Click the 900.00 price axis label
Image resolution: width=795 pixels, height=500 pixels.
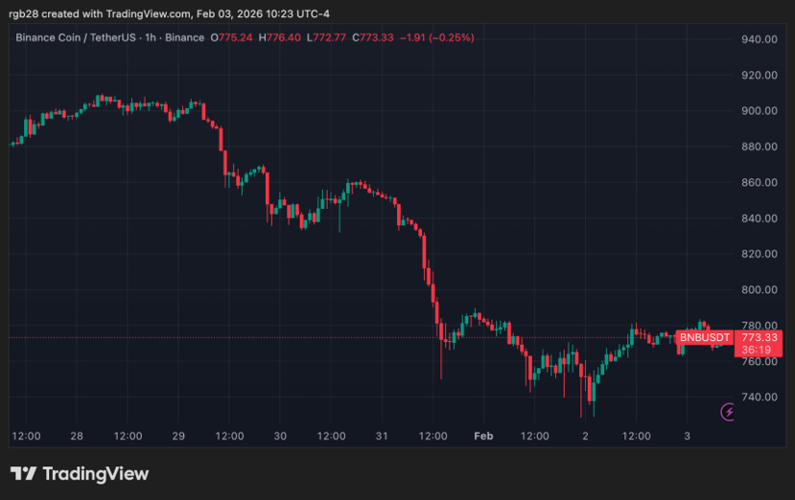[759, 111]
